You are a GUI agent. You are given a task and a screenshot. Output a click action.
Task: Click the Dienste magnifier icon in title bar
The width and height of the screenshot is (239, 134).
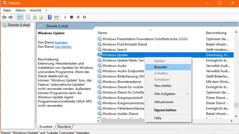[x=5, y=3]
